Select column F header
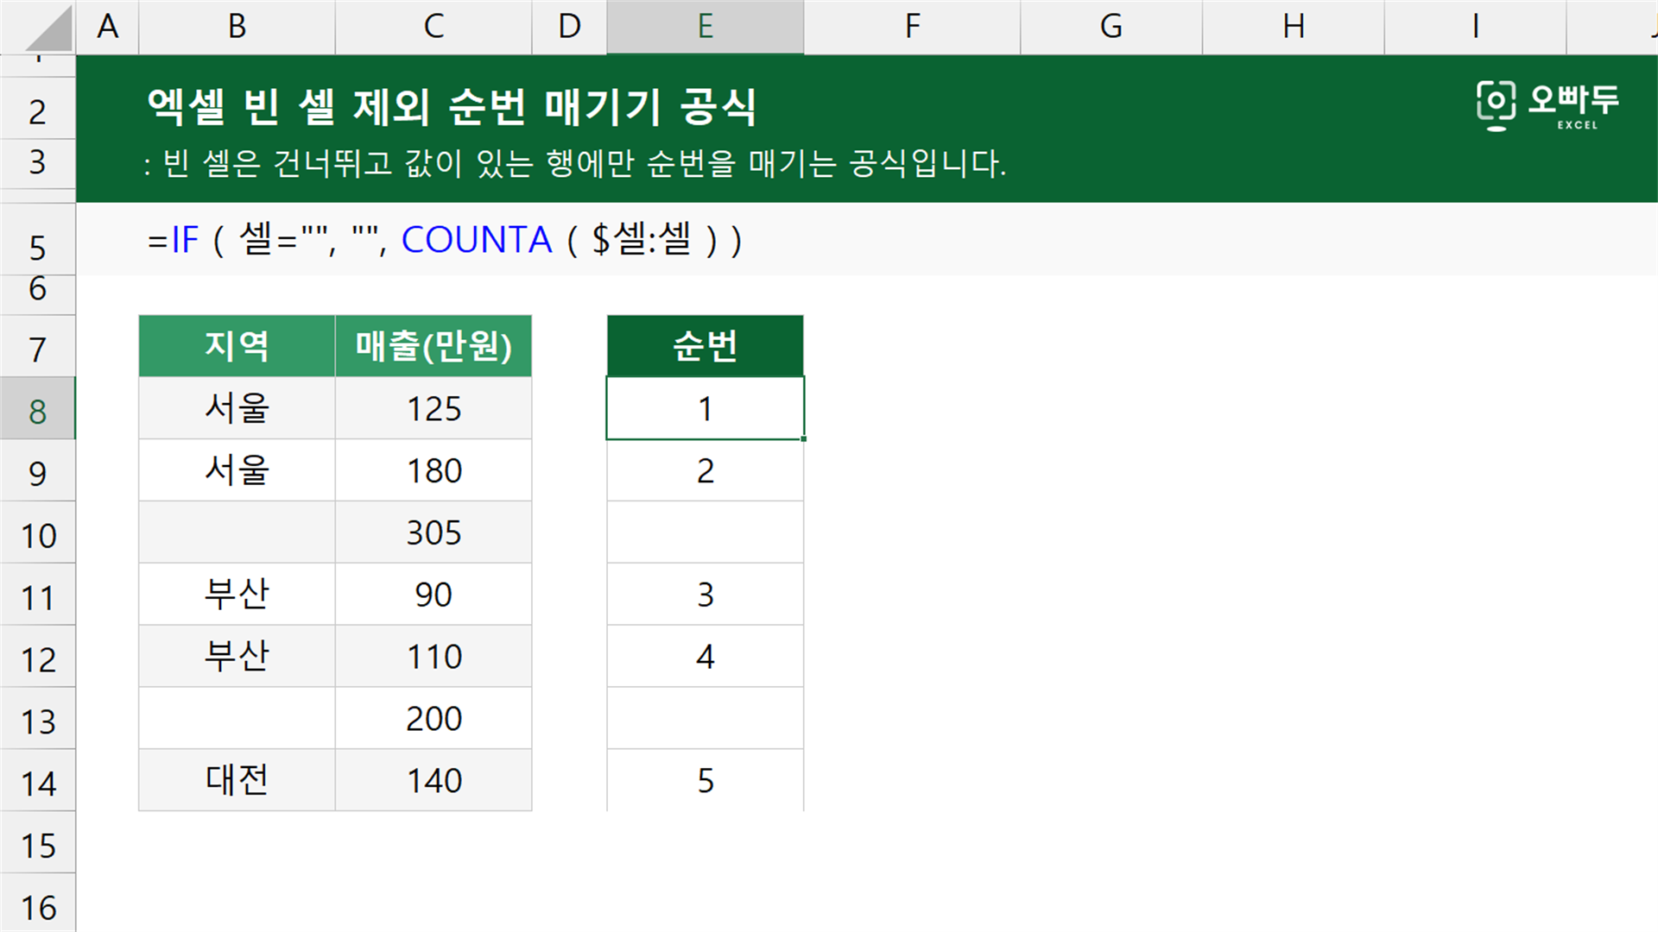 pos(912,27)
